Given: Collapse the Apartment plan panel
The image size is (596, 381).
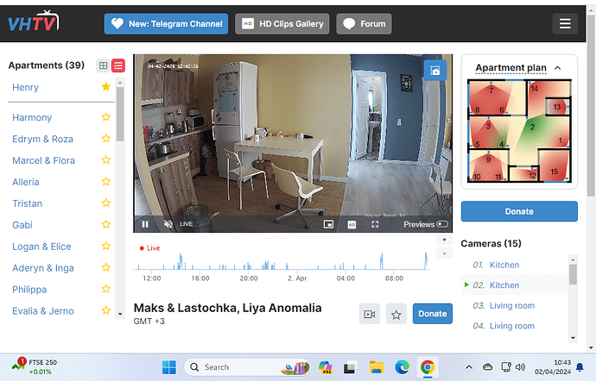Looking at the screenshot, I should click(x=557, y=67).
